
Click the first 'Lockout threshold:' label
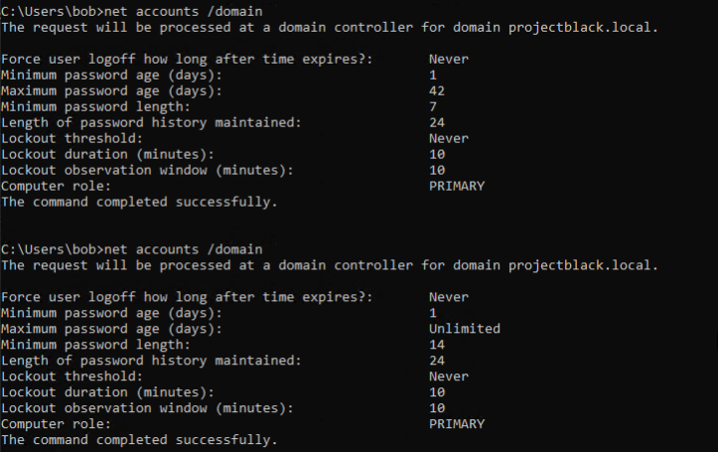point(72,138)
